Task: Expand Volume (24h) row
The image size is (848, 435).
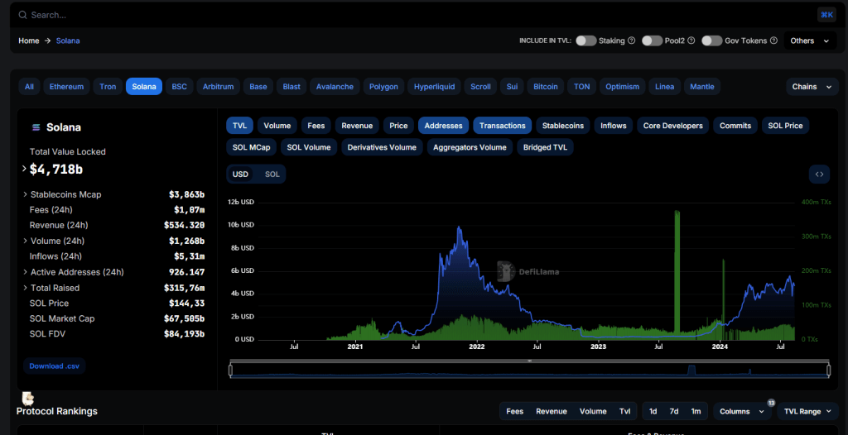Action: (x=26, y=241)
